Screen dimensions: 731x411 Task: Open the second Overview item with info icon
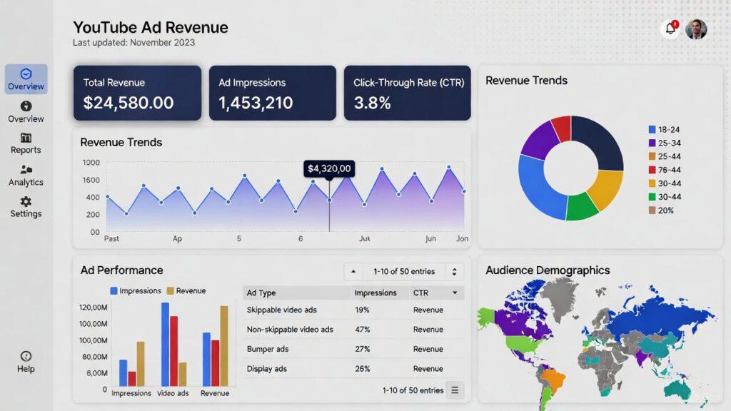26,112
